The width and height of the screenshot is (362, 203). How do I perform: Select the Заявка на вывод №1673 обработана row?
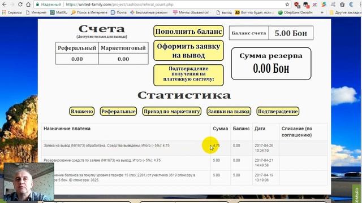click(x=184, y=148)
